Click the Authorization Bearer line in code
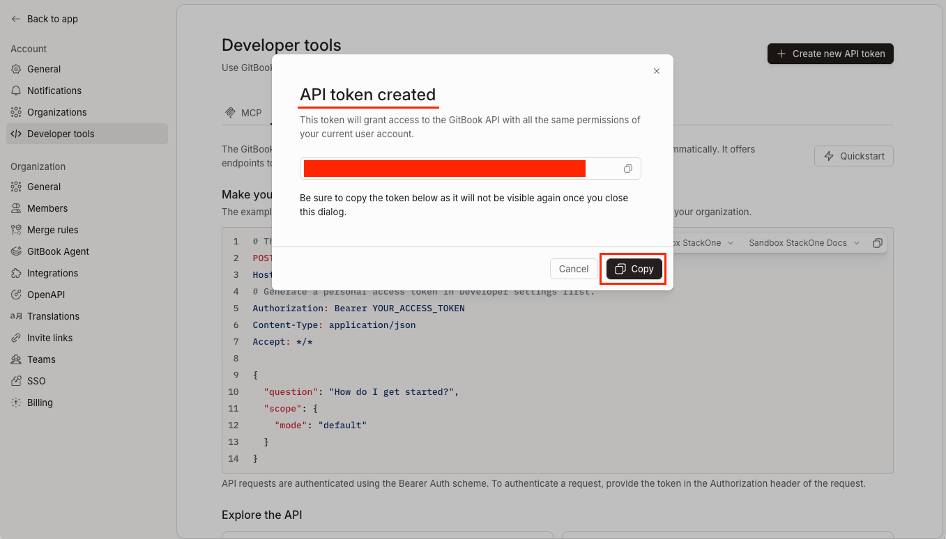Screen dimensions: 946x539 pyautogui.click(x=358, y=308)
